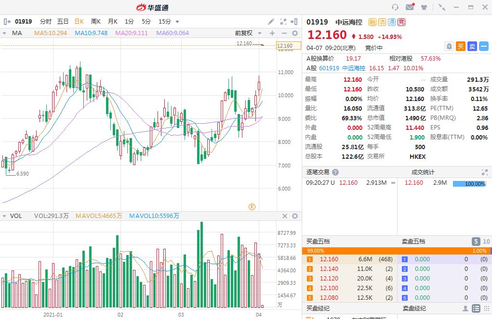Close the VOL indicator panel
Screen dimensions: 492x319
284,216
